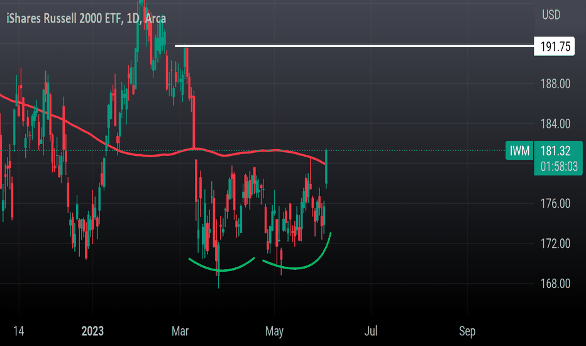Click the 14 date axis label
Screen dimensions: 586x346
click(x=19, y=331)
